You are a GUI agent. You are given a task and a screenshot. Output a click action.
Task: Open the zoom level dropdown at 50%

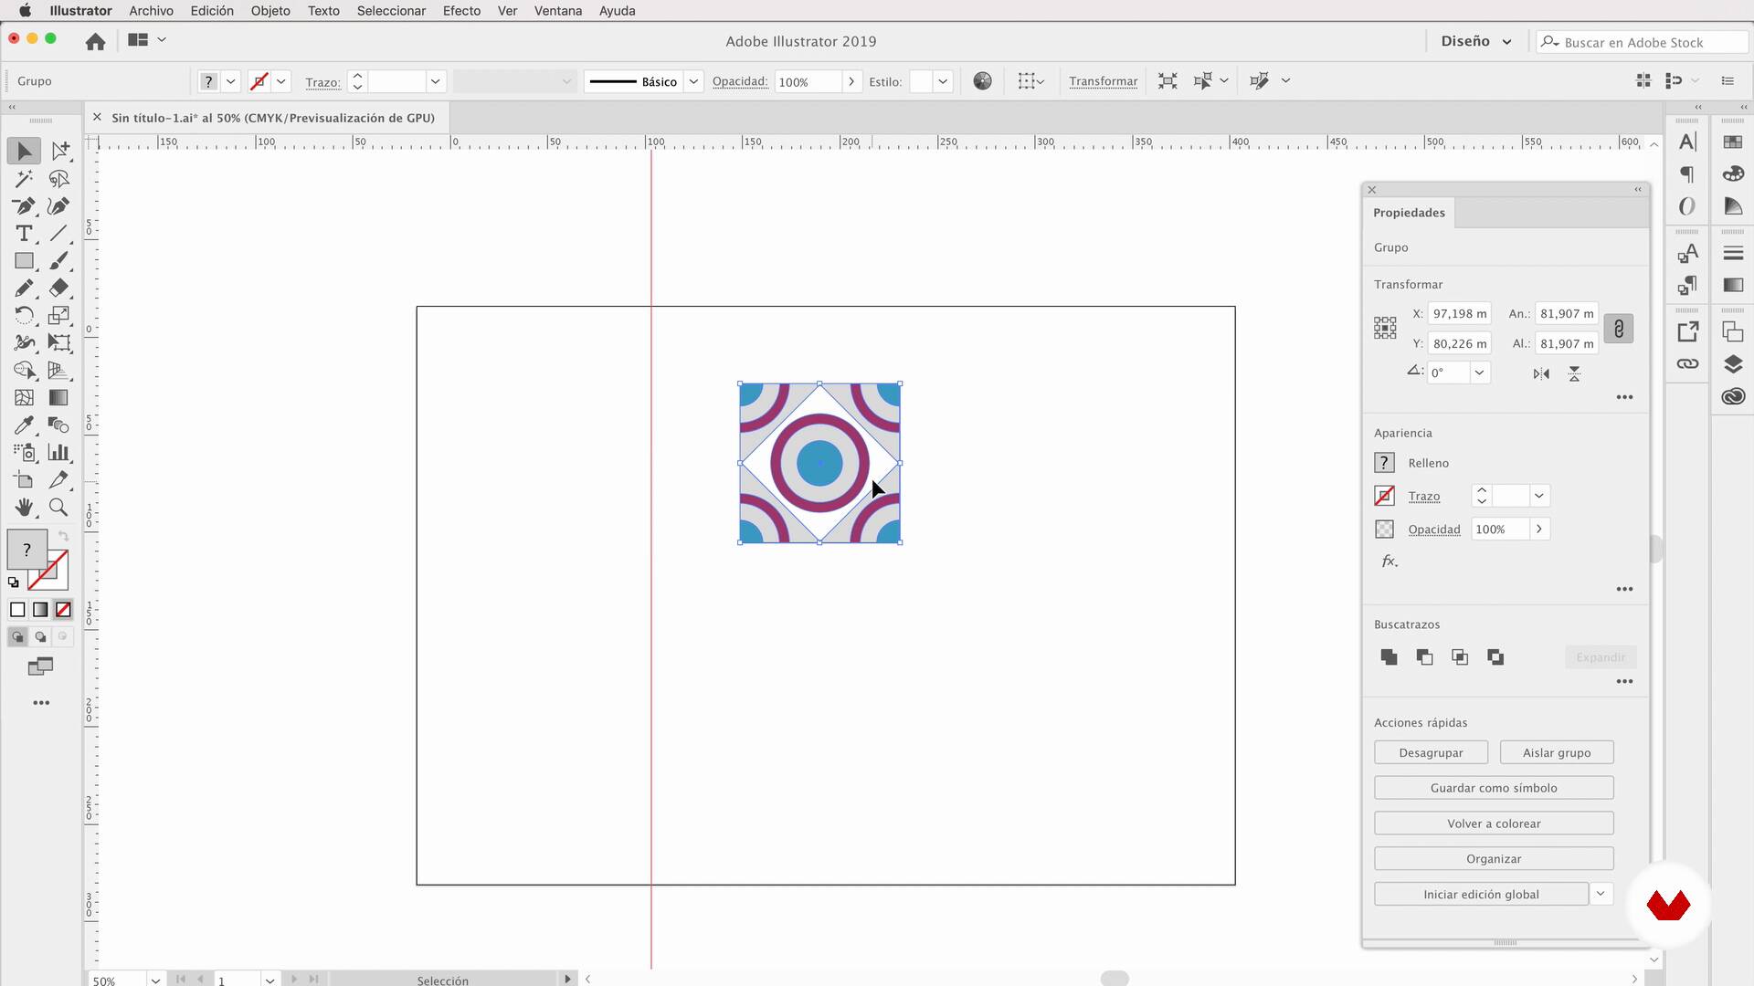tap(155, 980)
